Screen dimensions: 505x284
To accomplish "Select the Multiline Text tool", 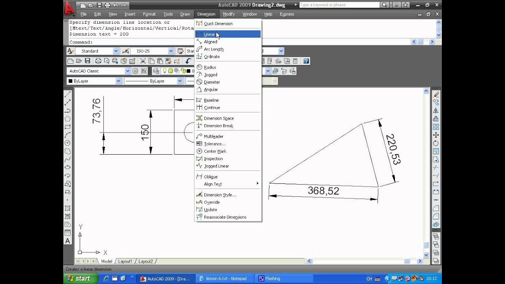I will [67, 241].
